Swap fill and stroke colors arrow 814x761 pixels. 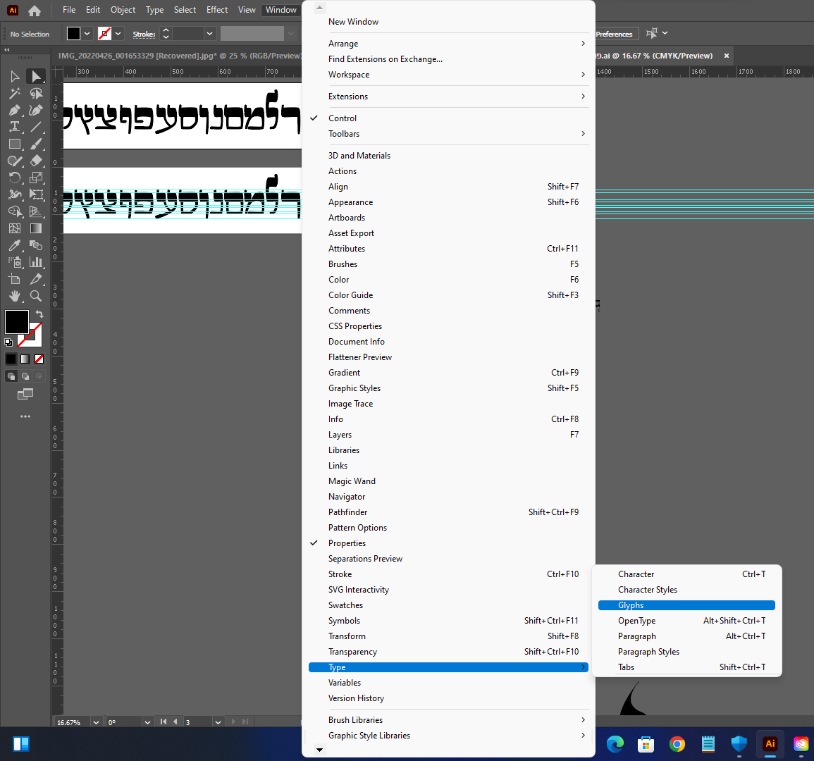pos(39,314)
